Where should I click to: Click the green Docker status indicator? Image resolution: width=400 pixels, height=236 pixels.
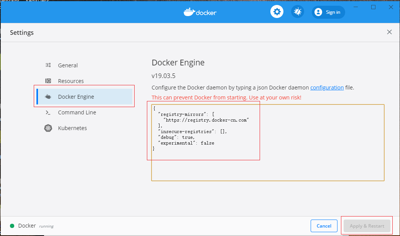(12, 226)
